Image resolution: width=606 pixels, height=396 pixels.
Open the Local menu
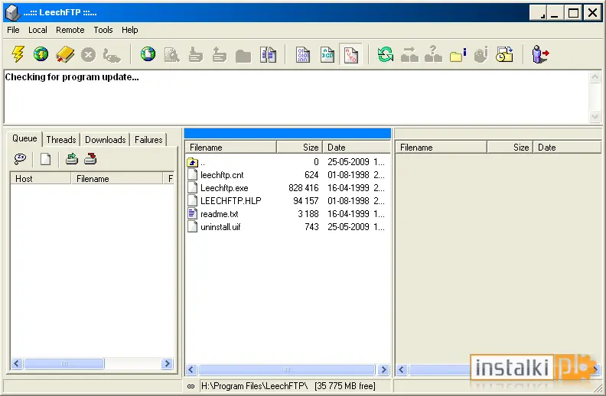(x=37, y=30)
